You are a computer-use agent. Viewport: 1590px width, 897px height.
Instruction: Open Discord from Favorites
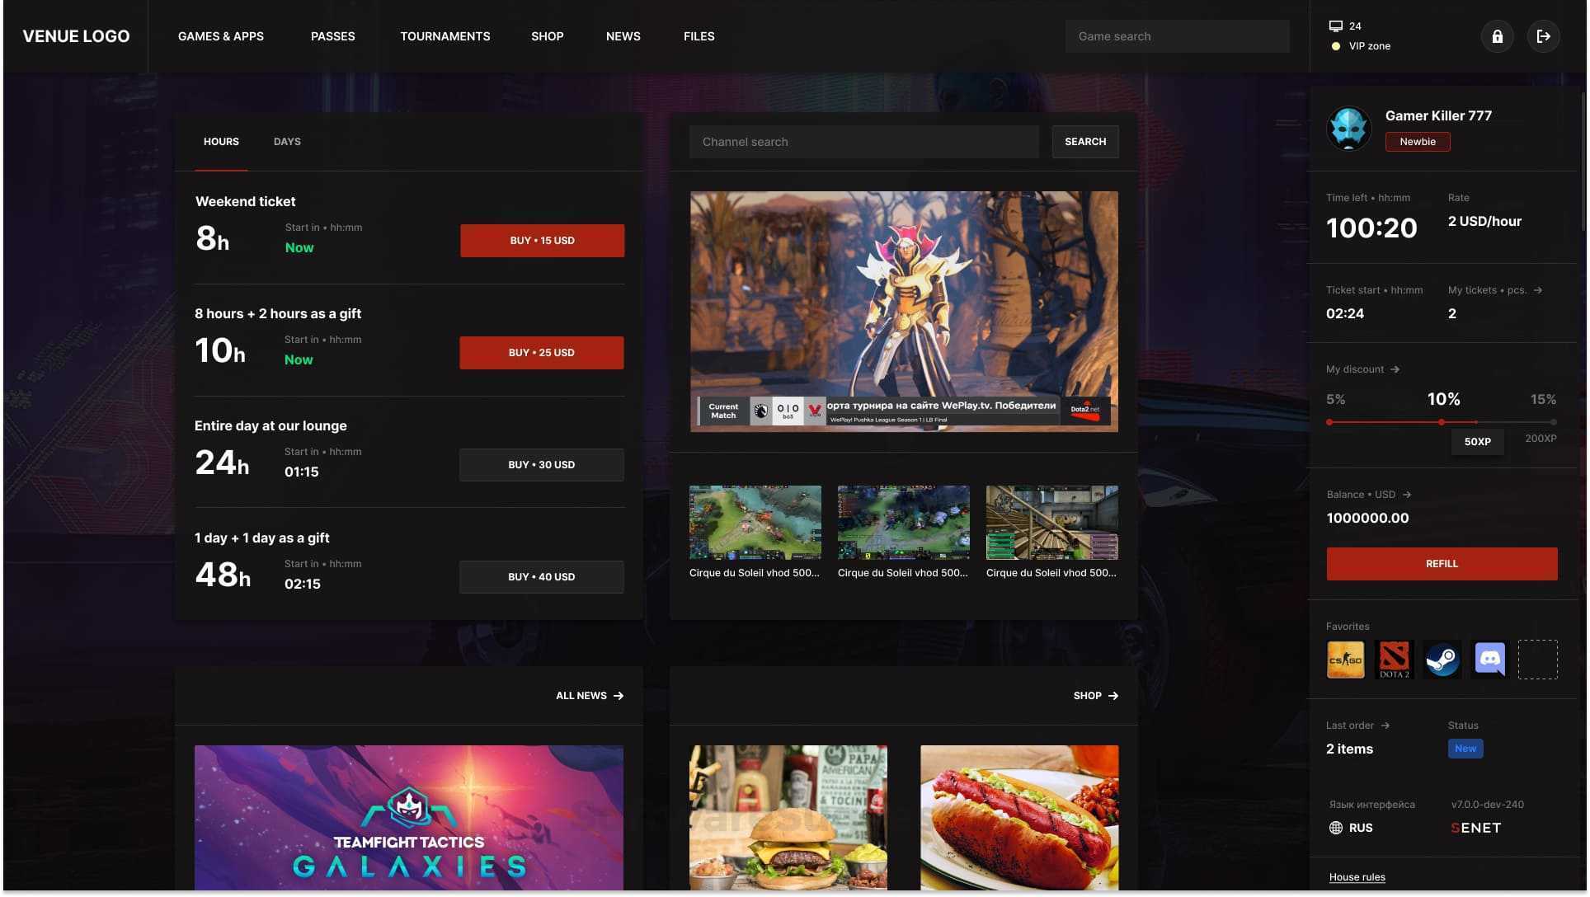tap(1489, 660)
